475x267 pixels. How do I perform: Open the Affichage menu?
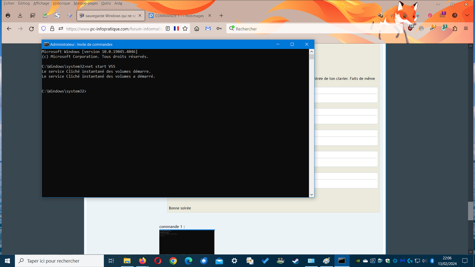[41, 3]
